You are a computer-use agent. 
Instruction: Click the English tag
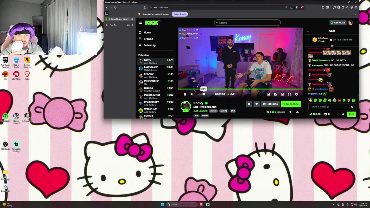tap(213, 111)
